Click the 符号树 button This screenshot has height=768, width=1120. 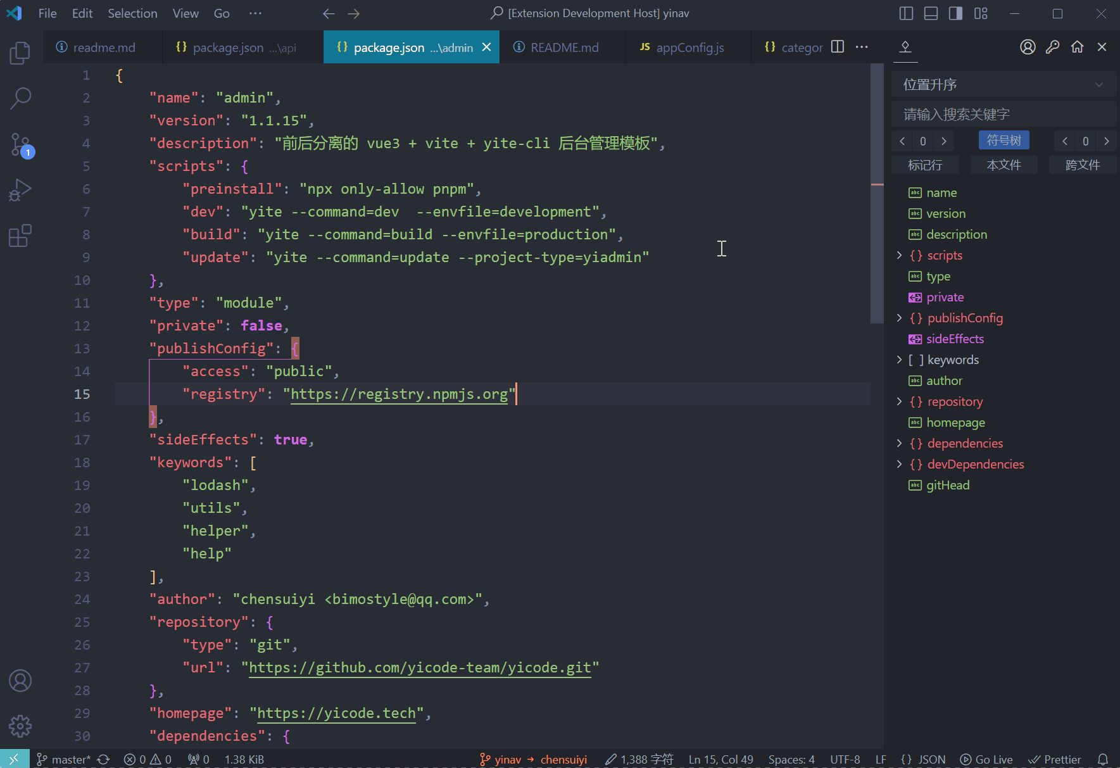(1004, 140)
